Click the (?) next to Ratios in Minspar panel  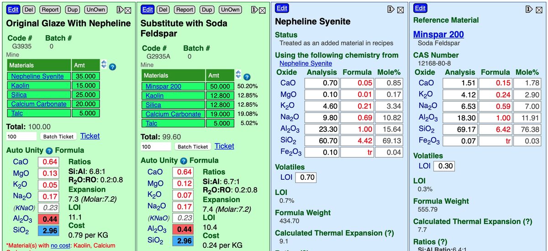(443, 242)
